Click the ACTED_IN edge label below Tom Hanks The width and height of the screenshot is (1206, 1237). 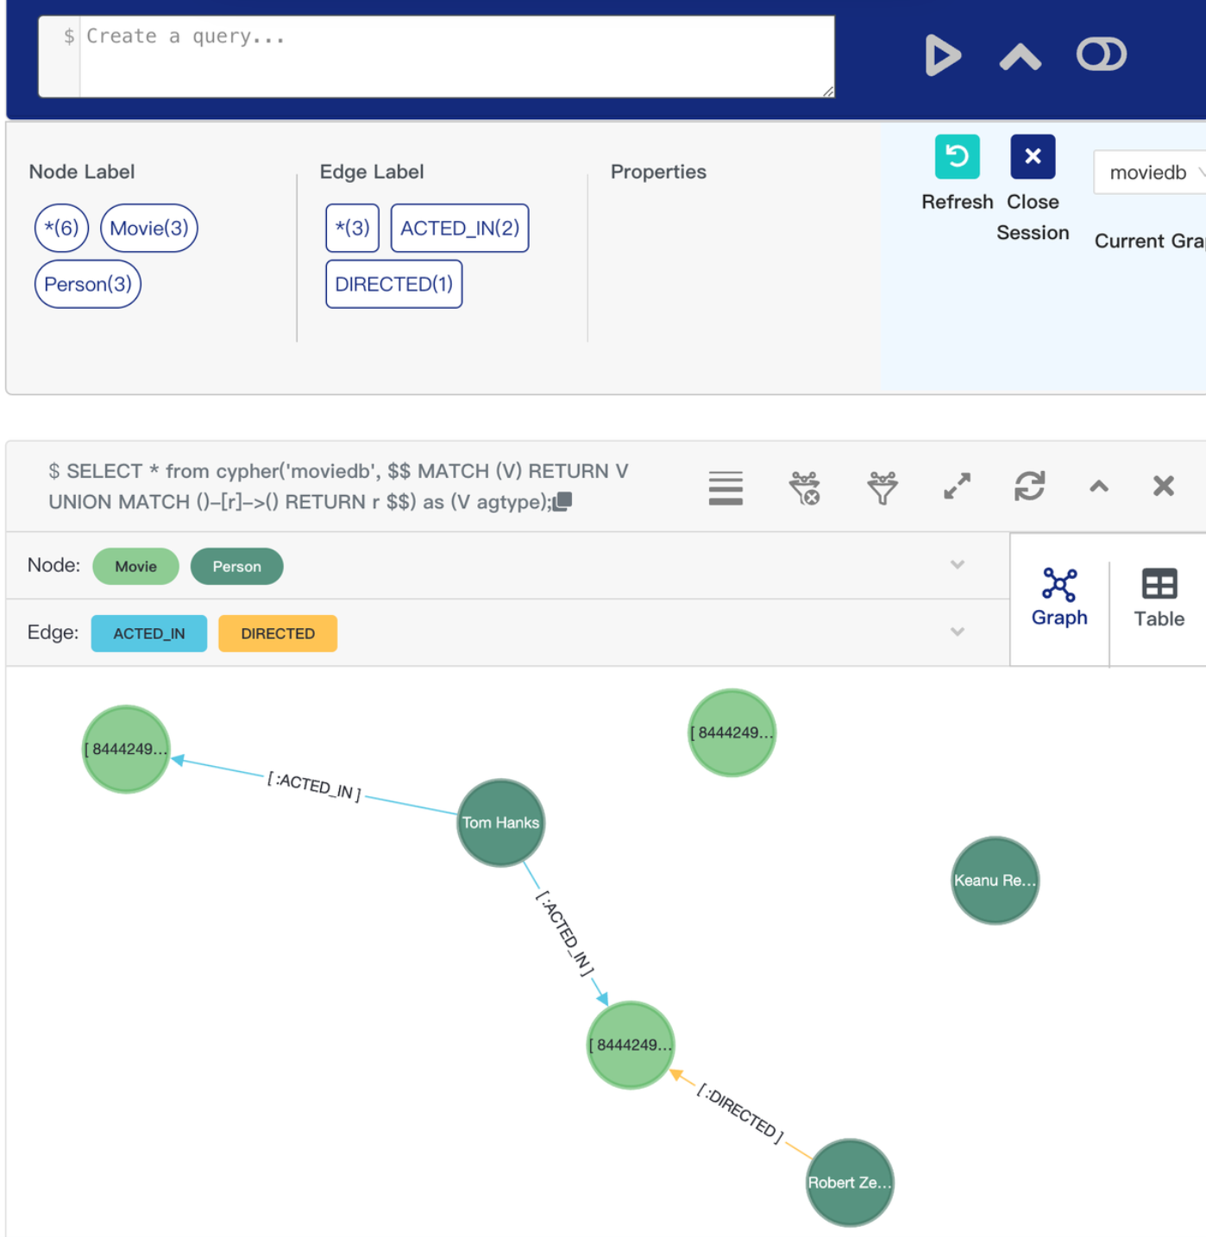(565, 933)
